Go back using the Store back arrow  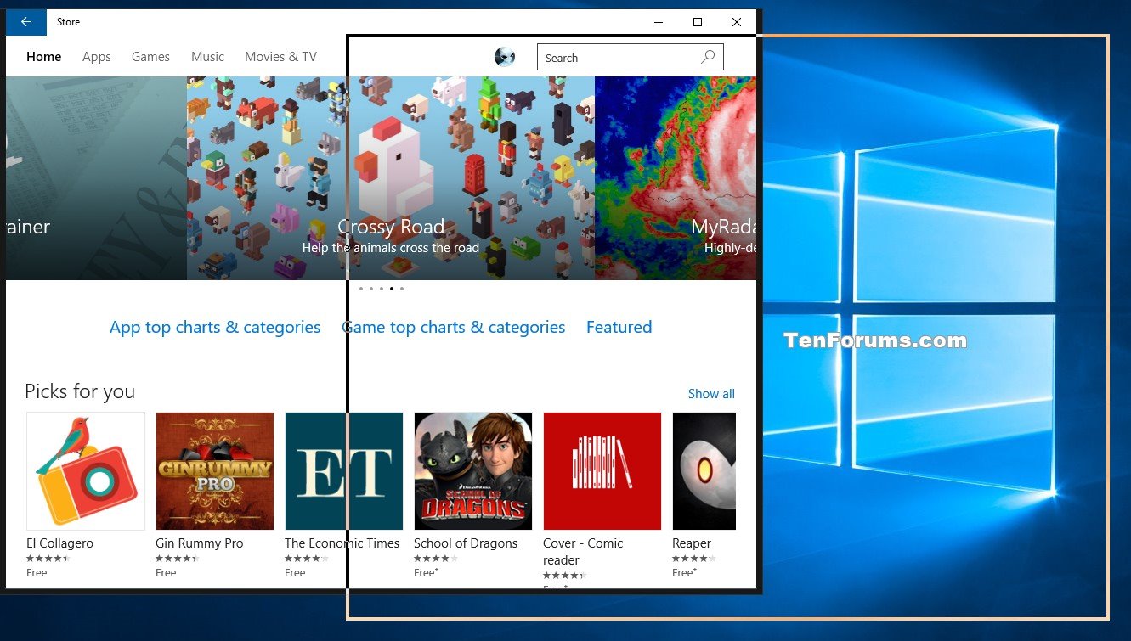pos(26,22)
